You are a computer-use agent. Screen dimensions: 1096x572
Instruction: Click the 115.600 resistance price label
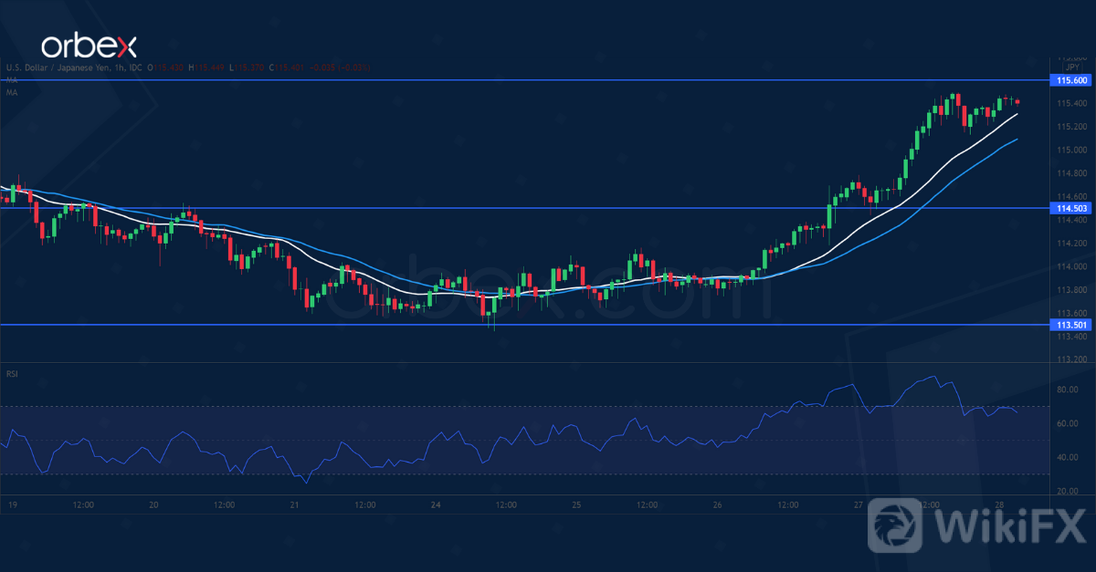(x=1071, y=80)
